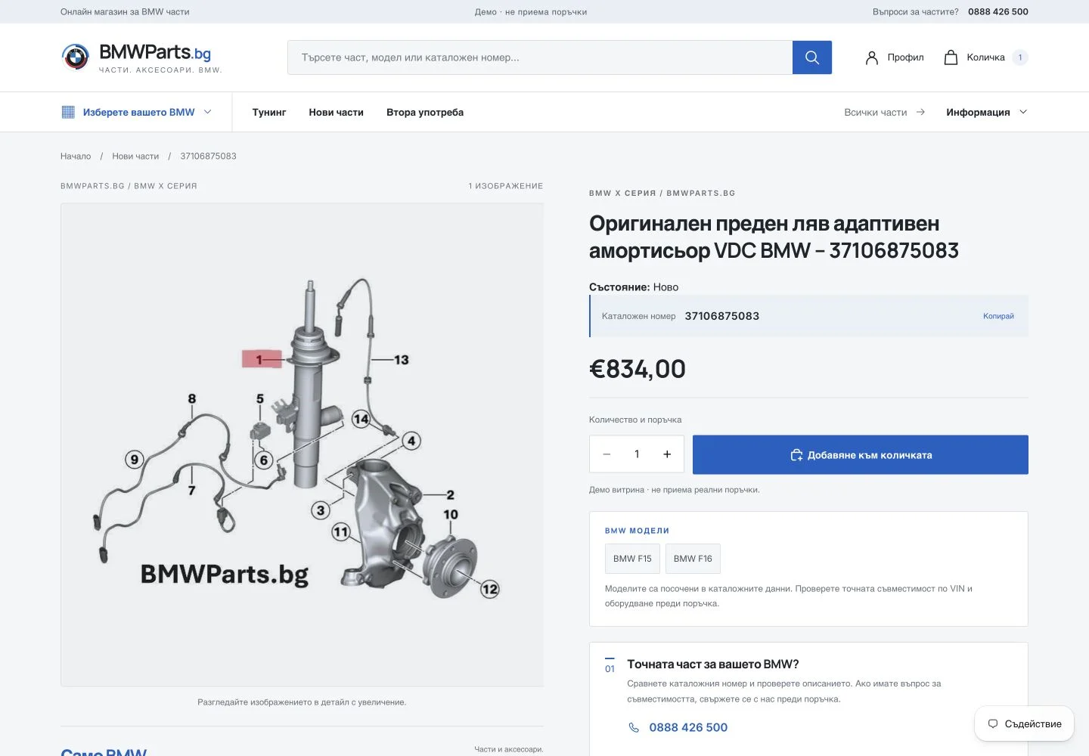Click the Количка cart label

985,57
